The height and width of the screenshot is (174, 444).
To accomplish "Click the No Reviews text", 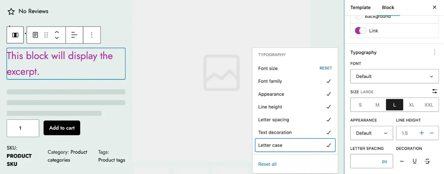I will point(34,11).
